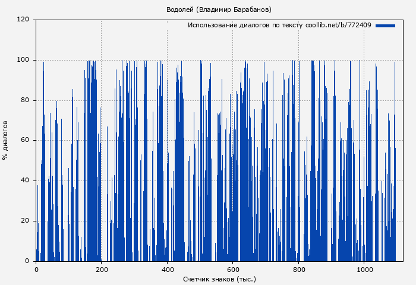Image resolution: width=416 pixels, height=285 pixels.
Task: Click the y-axis tick value 40
Action: click(26, 180)
